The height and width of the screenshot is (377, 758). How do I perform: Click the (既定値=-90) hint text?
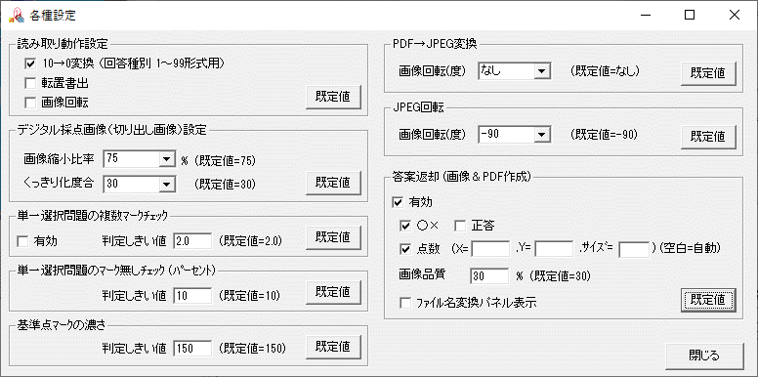pyautogui.click(x=604, y=134)
